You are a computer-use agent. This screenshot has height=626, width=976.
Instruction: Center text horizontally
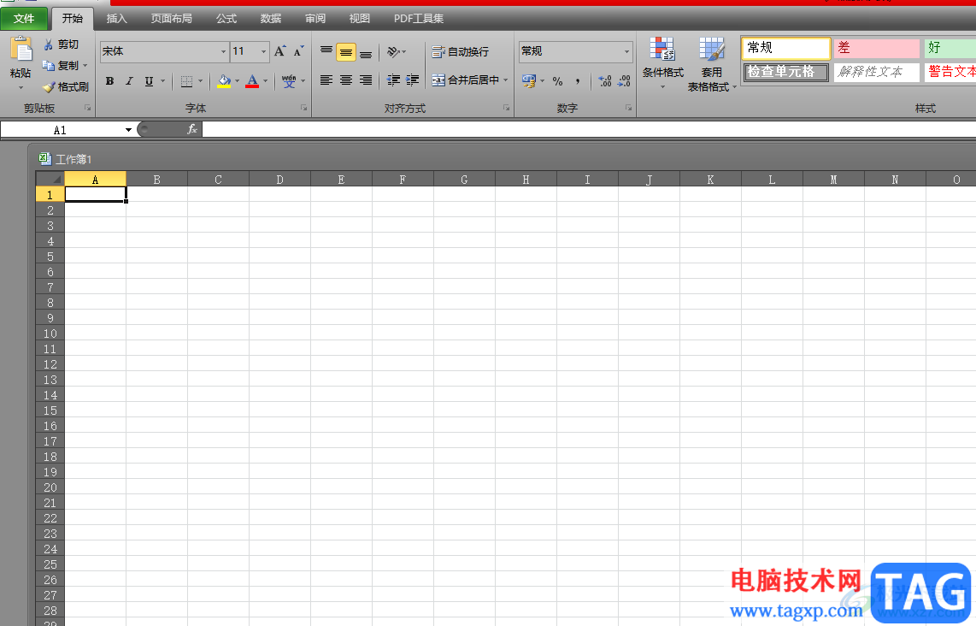tap(346, 80)
